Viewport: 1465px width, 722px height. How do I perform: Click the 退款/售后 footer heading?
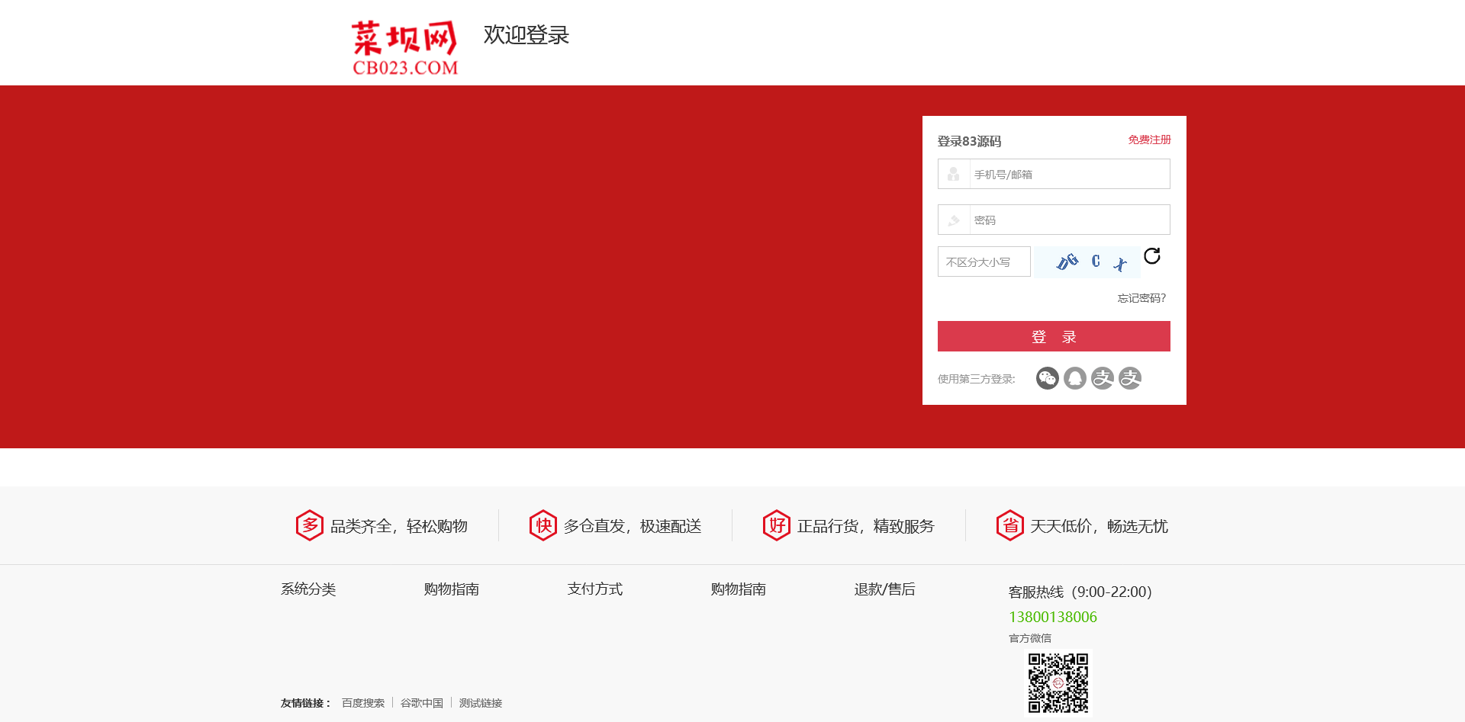click(885, 589)
